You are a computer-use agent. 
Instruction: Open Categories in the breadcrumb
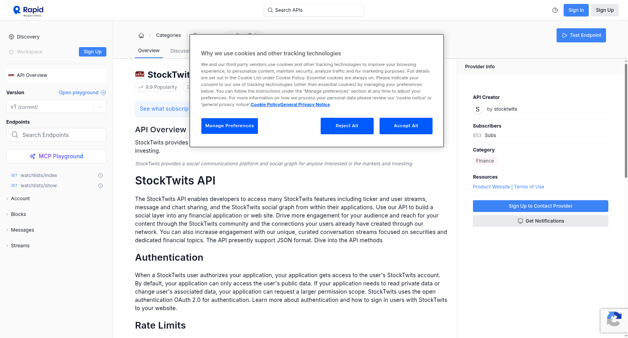(168, 35)
